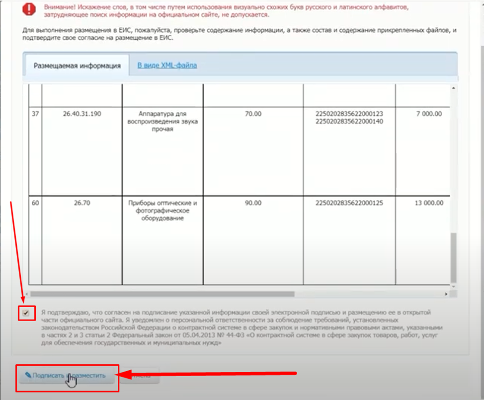Click the horizontal scrollbar right arrow
The image size is (484, 400).
[446, 294]
